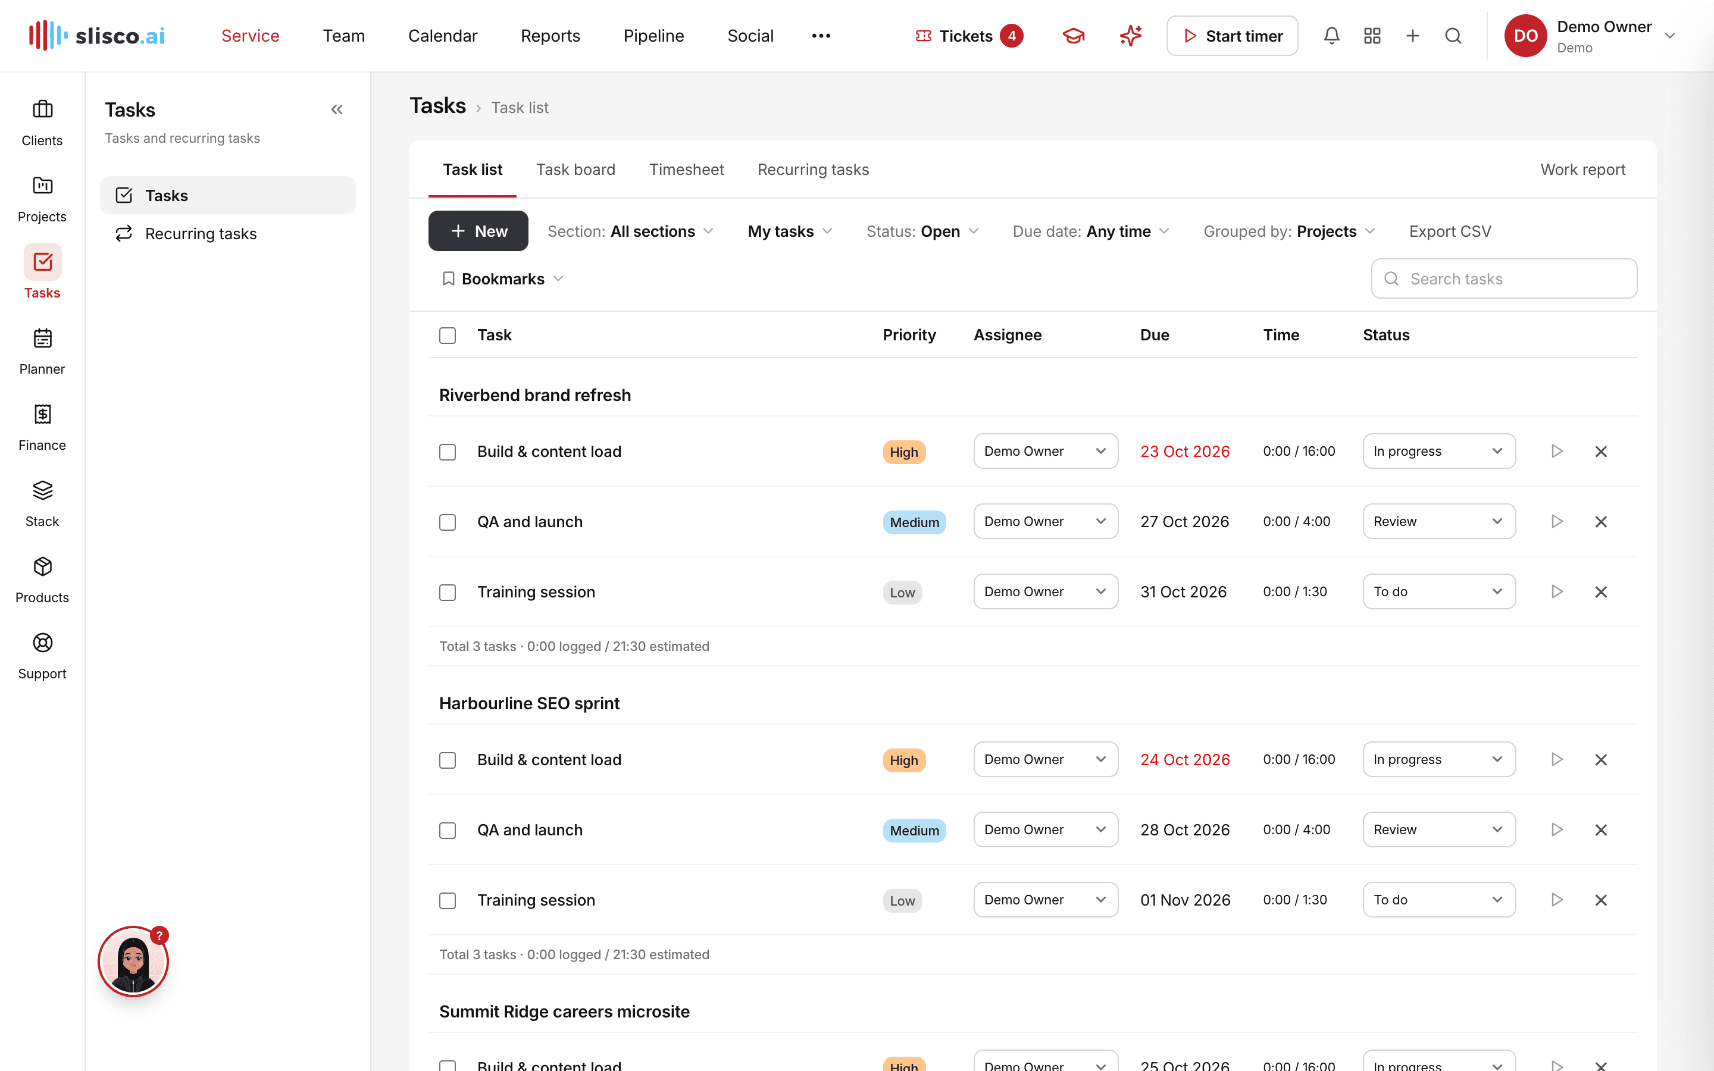Start timer for Riverbend Build & content load
Image resolution: width=1714 pixels, height=1071 pixels.
click(x=1557, y=451)
